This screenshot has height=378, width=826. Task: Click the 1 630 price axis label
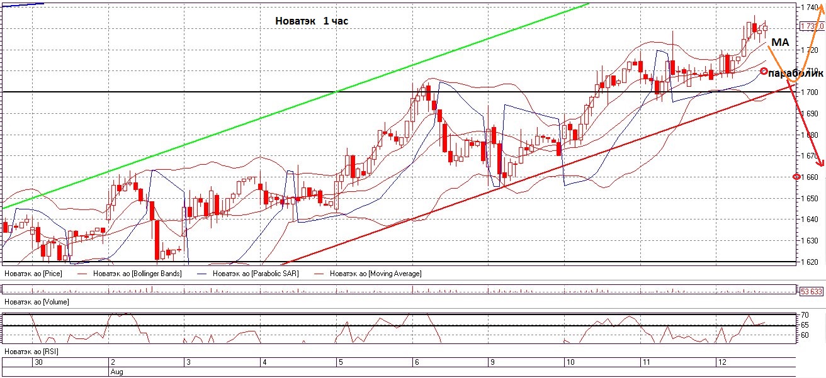810,240
